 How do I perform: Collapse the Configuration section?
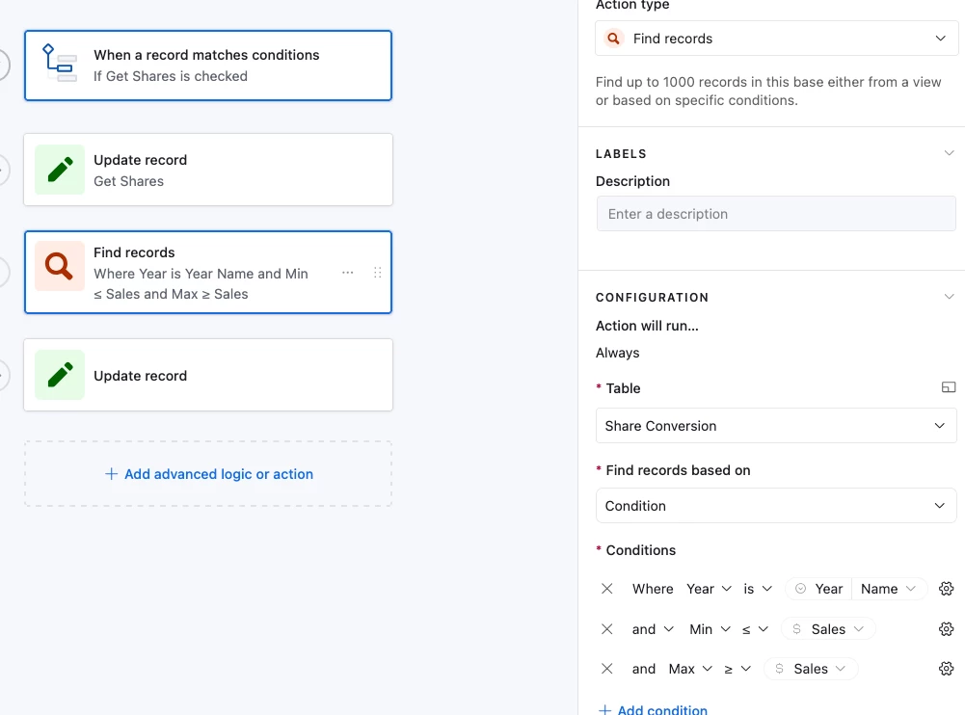tap(949, 297)
